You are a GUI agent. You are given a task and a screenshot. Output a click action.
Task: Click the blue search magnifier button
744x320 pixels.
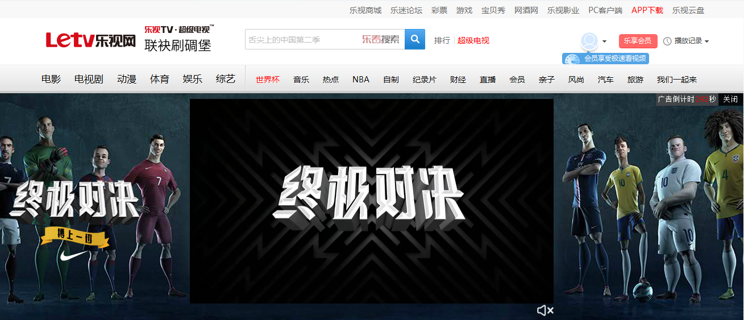(415, 39)
